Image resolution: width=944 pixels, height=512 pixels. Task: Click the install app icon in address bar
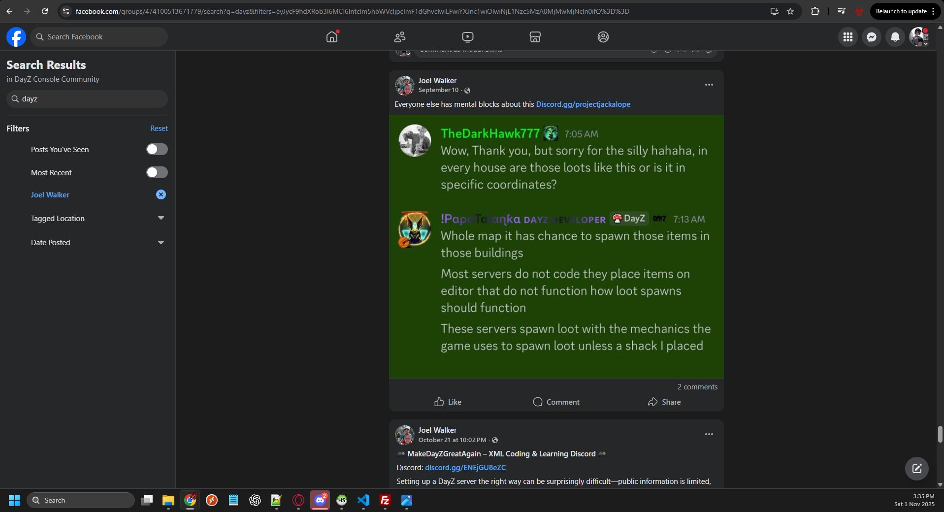pyautogui.click(x=774, y=11)
